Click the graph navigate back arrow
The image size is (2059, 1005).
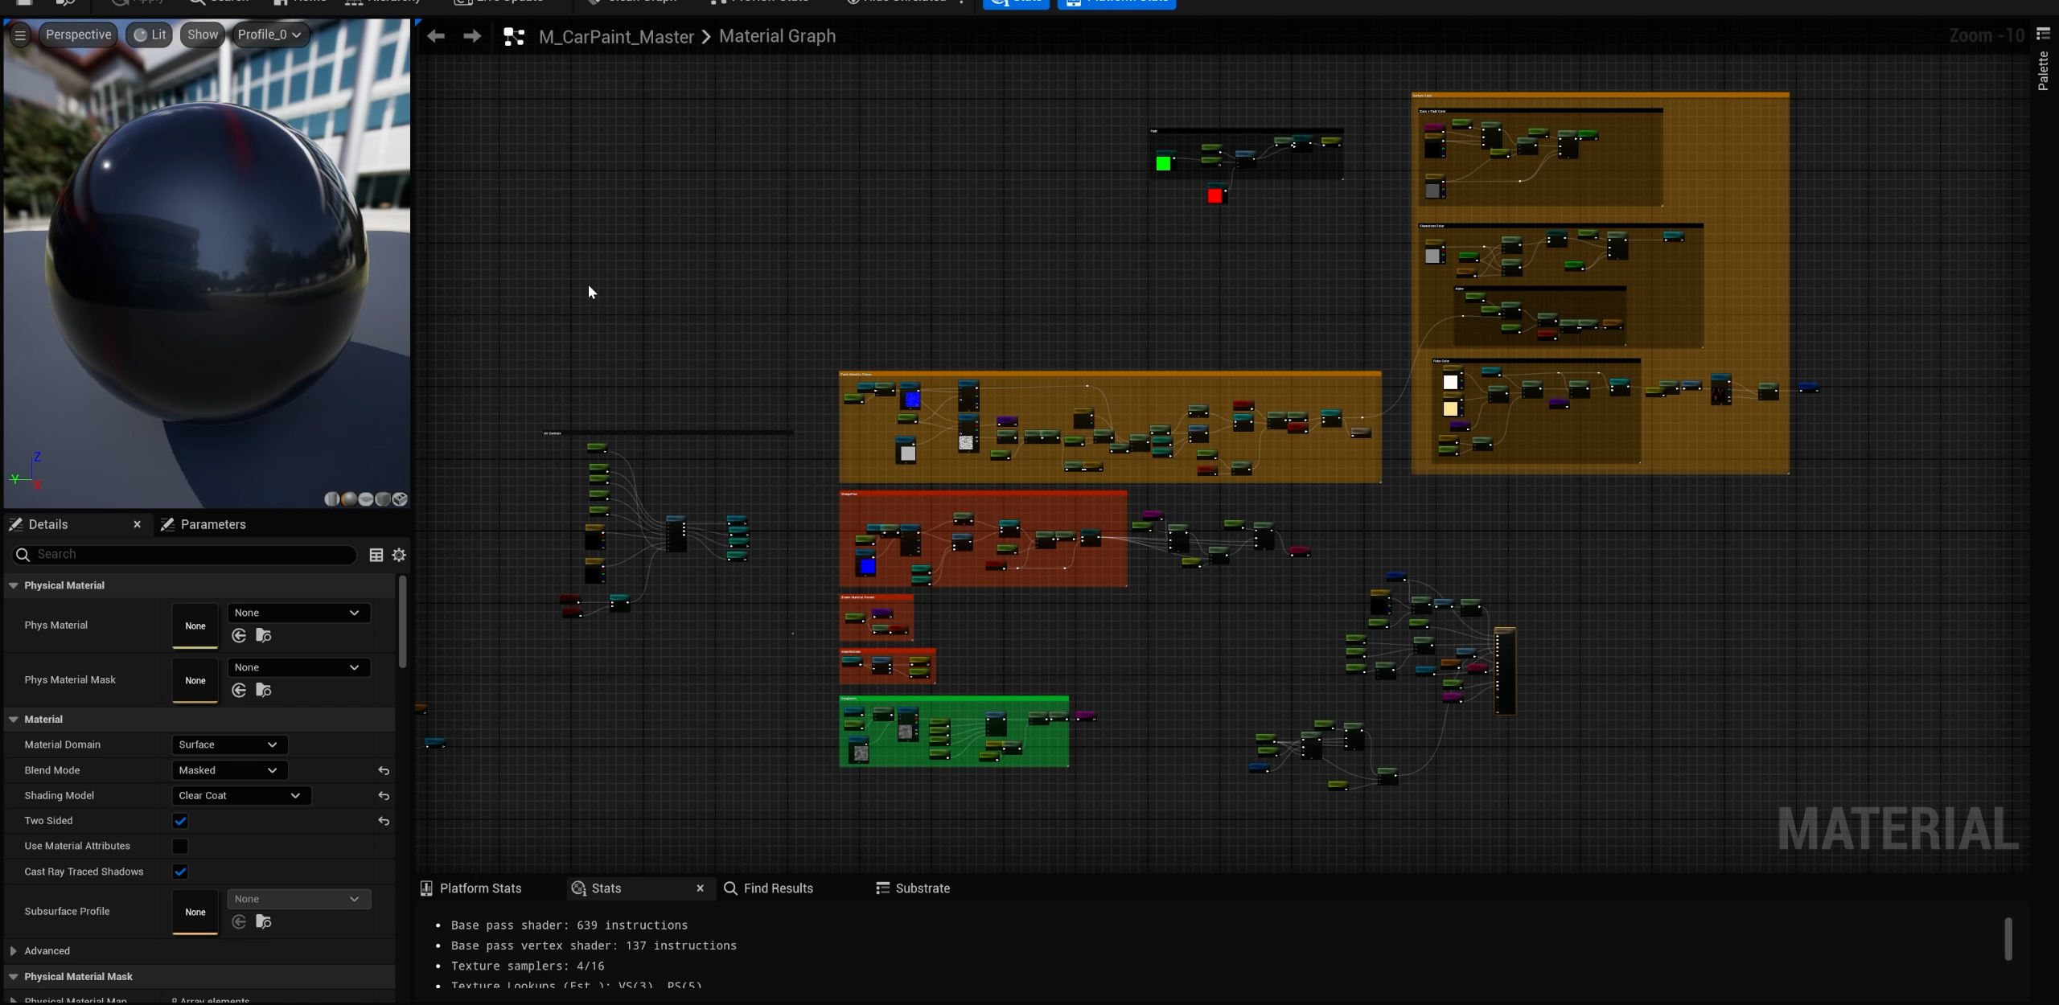coord(436,36)
